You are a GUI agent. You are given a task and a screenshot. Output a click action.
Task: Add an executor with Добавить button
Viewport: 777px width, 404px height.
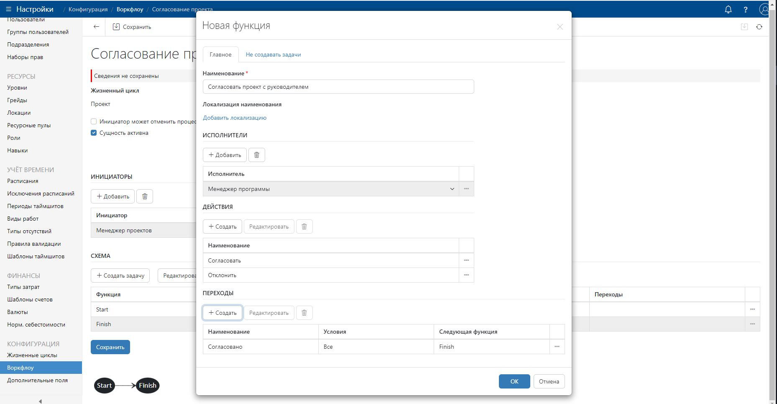[225, 155]
